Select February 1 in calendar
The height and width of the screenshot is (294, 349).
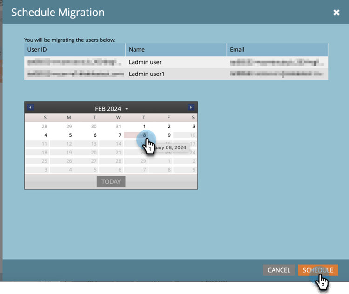click(x=136, y=127)
